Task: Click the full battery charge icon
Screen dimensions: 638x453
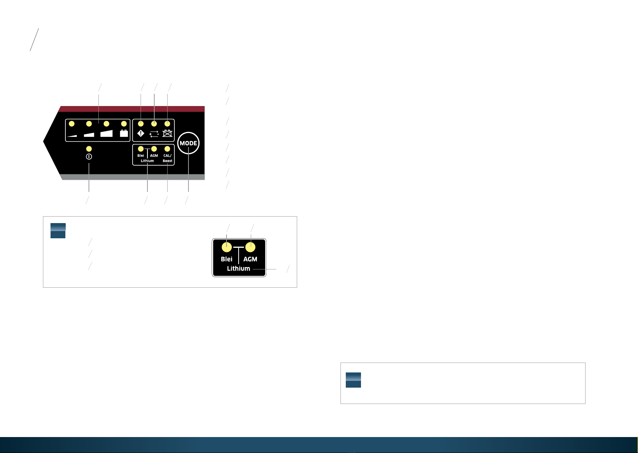Action: click(124, 133)
